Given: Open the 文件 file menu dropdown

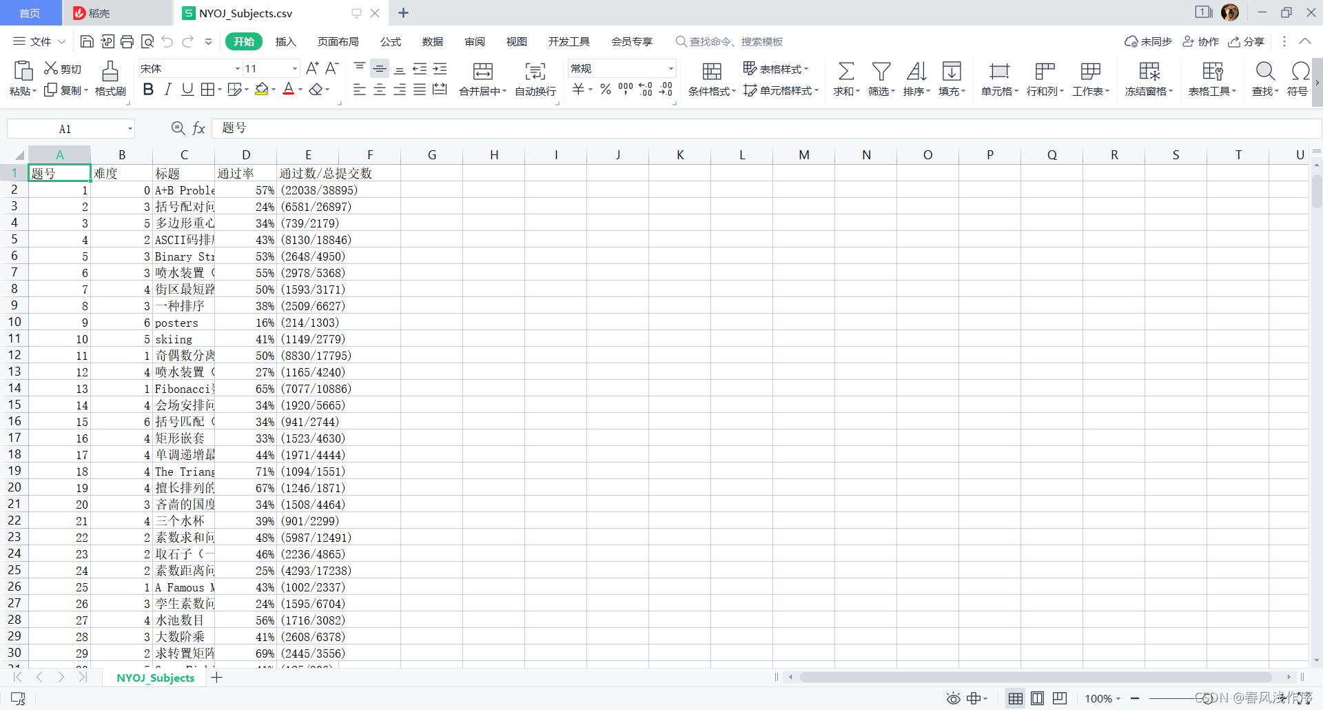Looking at the screenshot, I should tap(40, 41).
